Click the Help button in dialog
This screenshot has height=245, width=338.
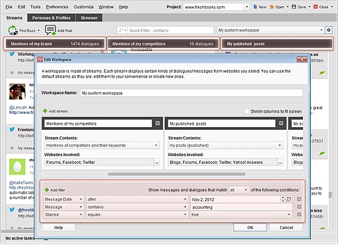pos(59,227)
